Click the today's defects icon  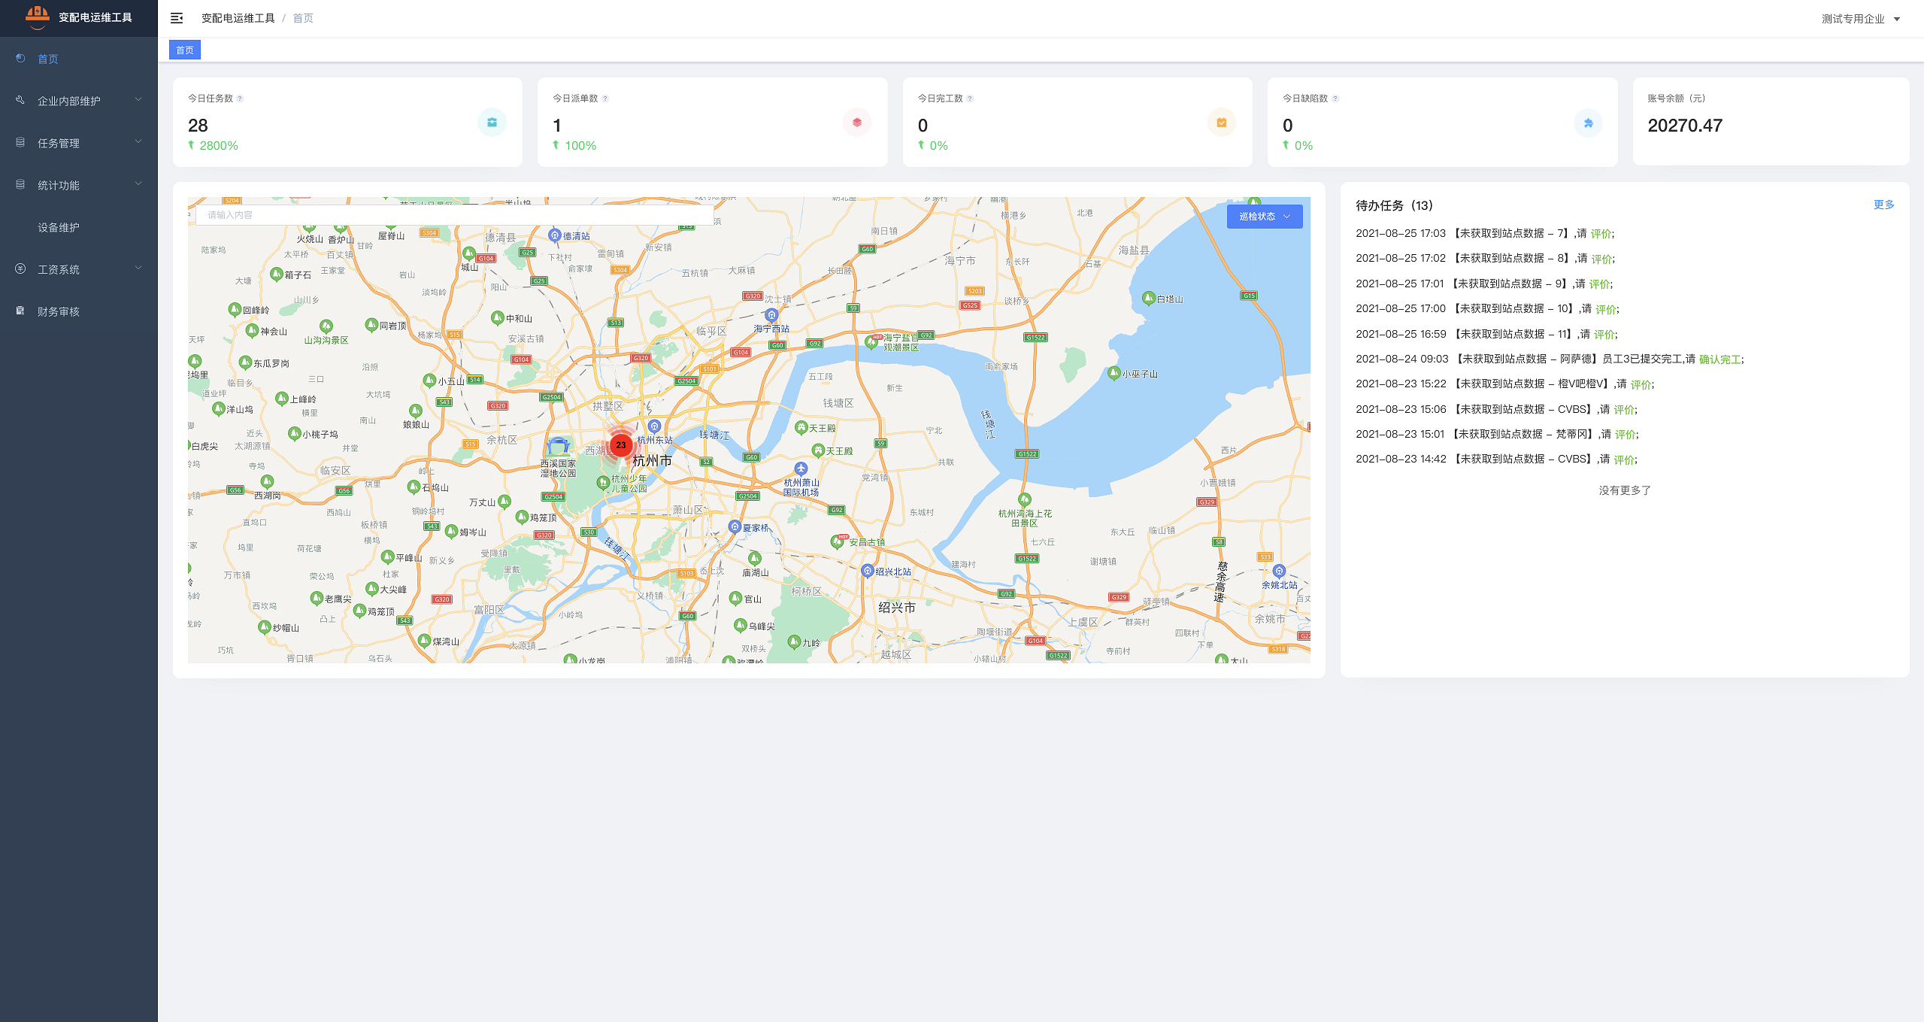tap(1587, 123)
